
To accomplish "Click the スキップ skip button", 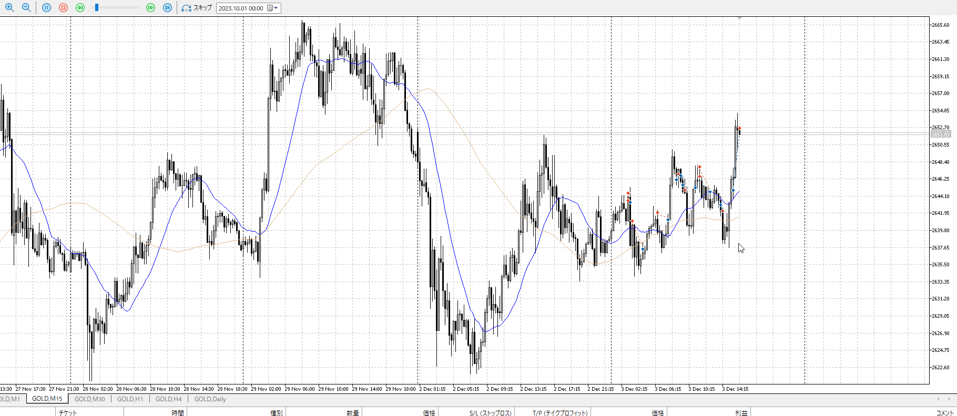I will point(197,8).
